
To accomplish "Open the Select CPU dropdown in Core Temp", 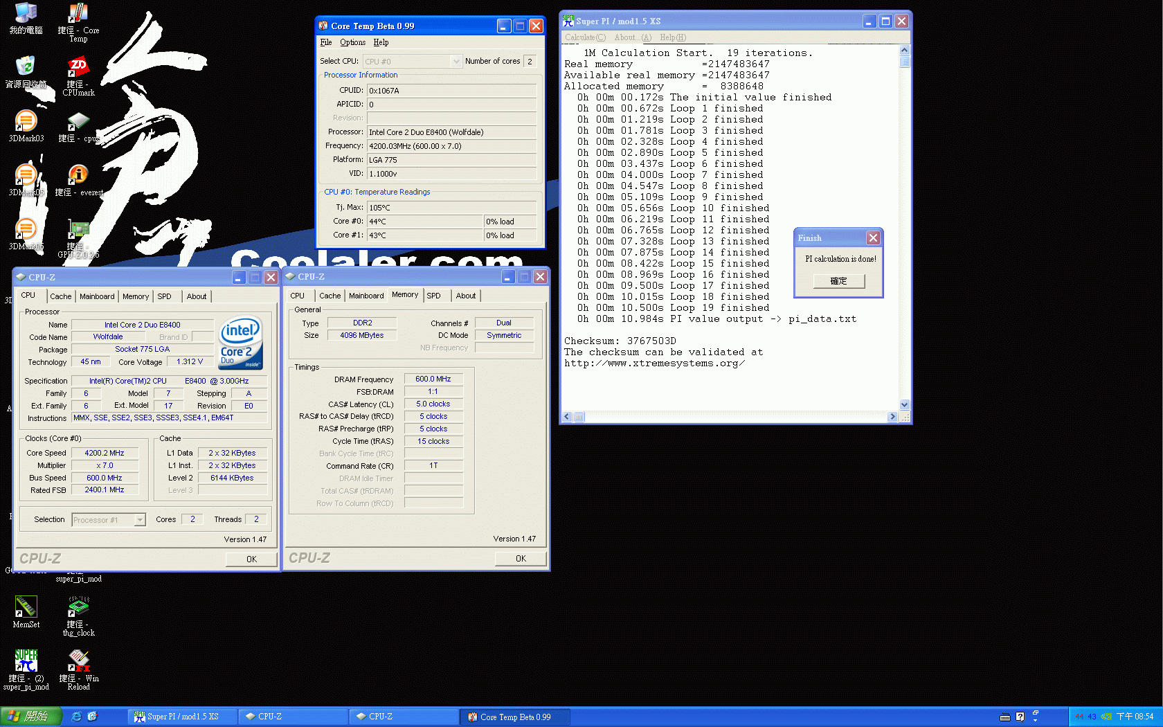I will point(456,62).
